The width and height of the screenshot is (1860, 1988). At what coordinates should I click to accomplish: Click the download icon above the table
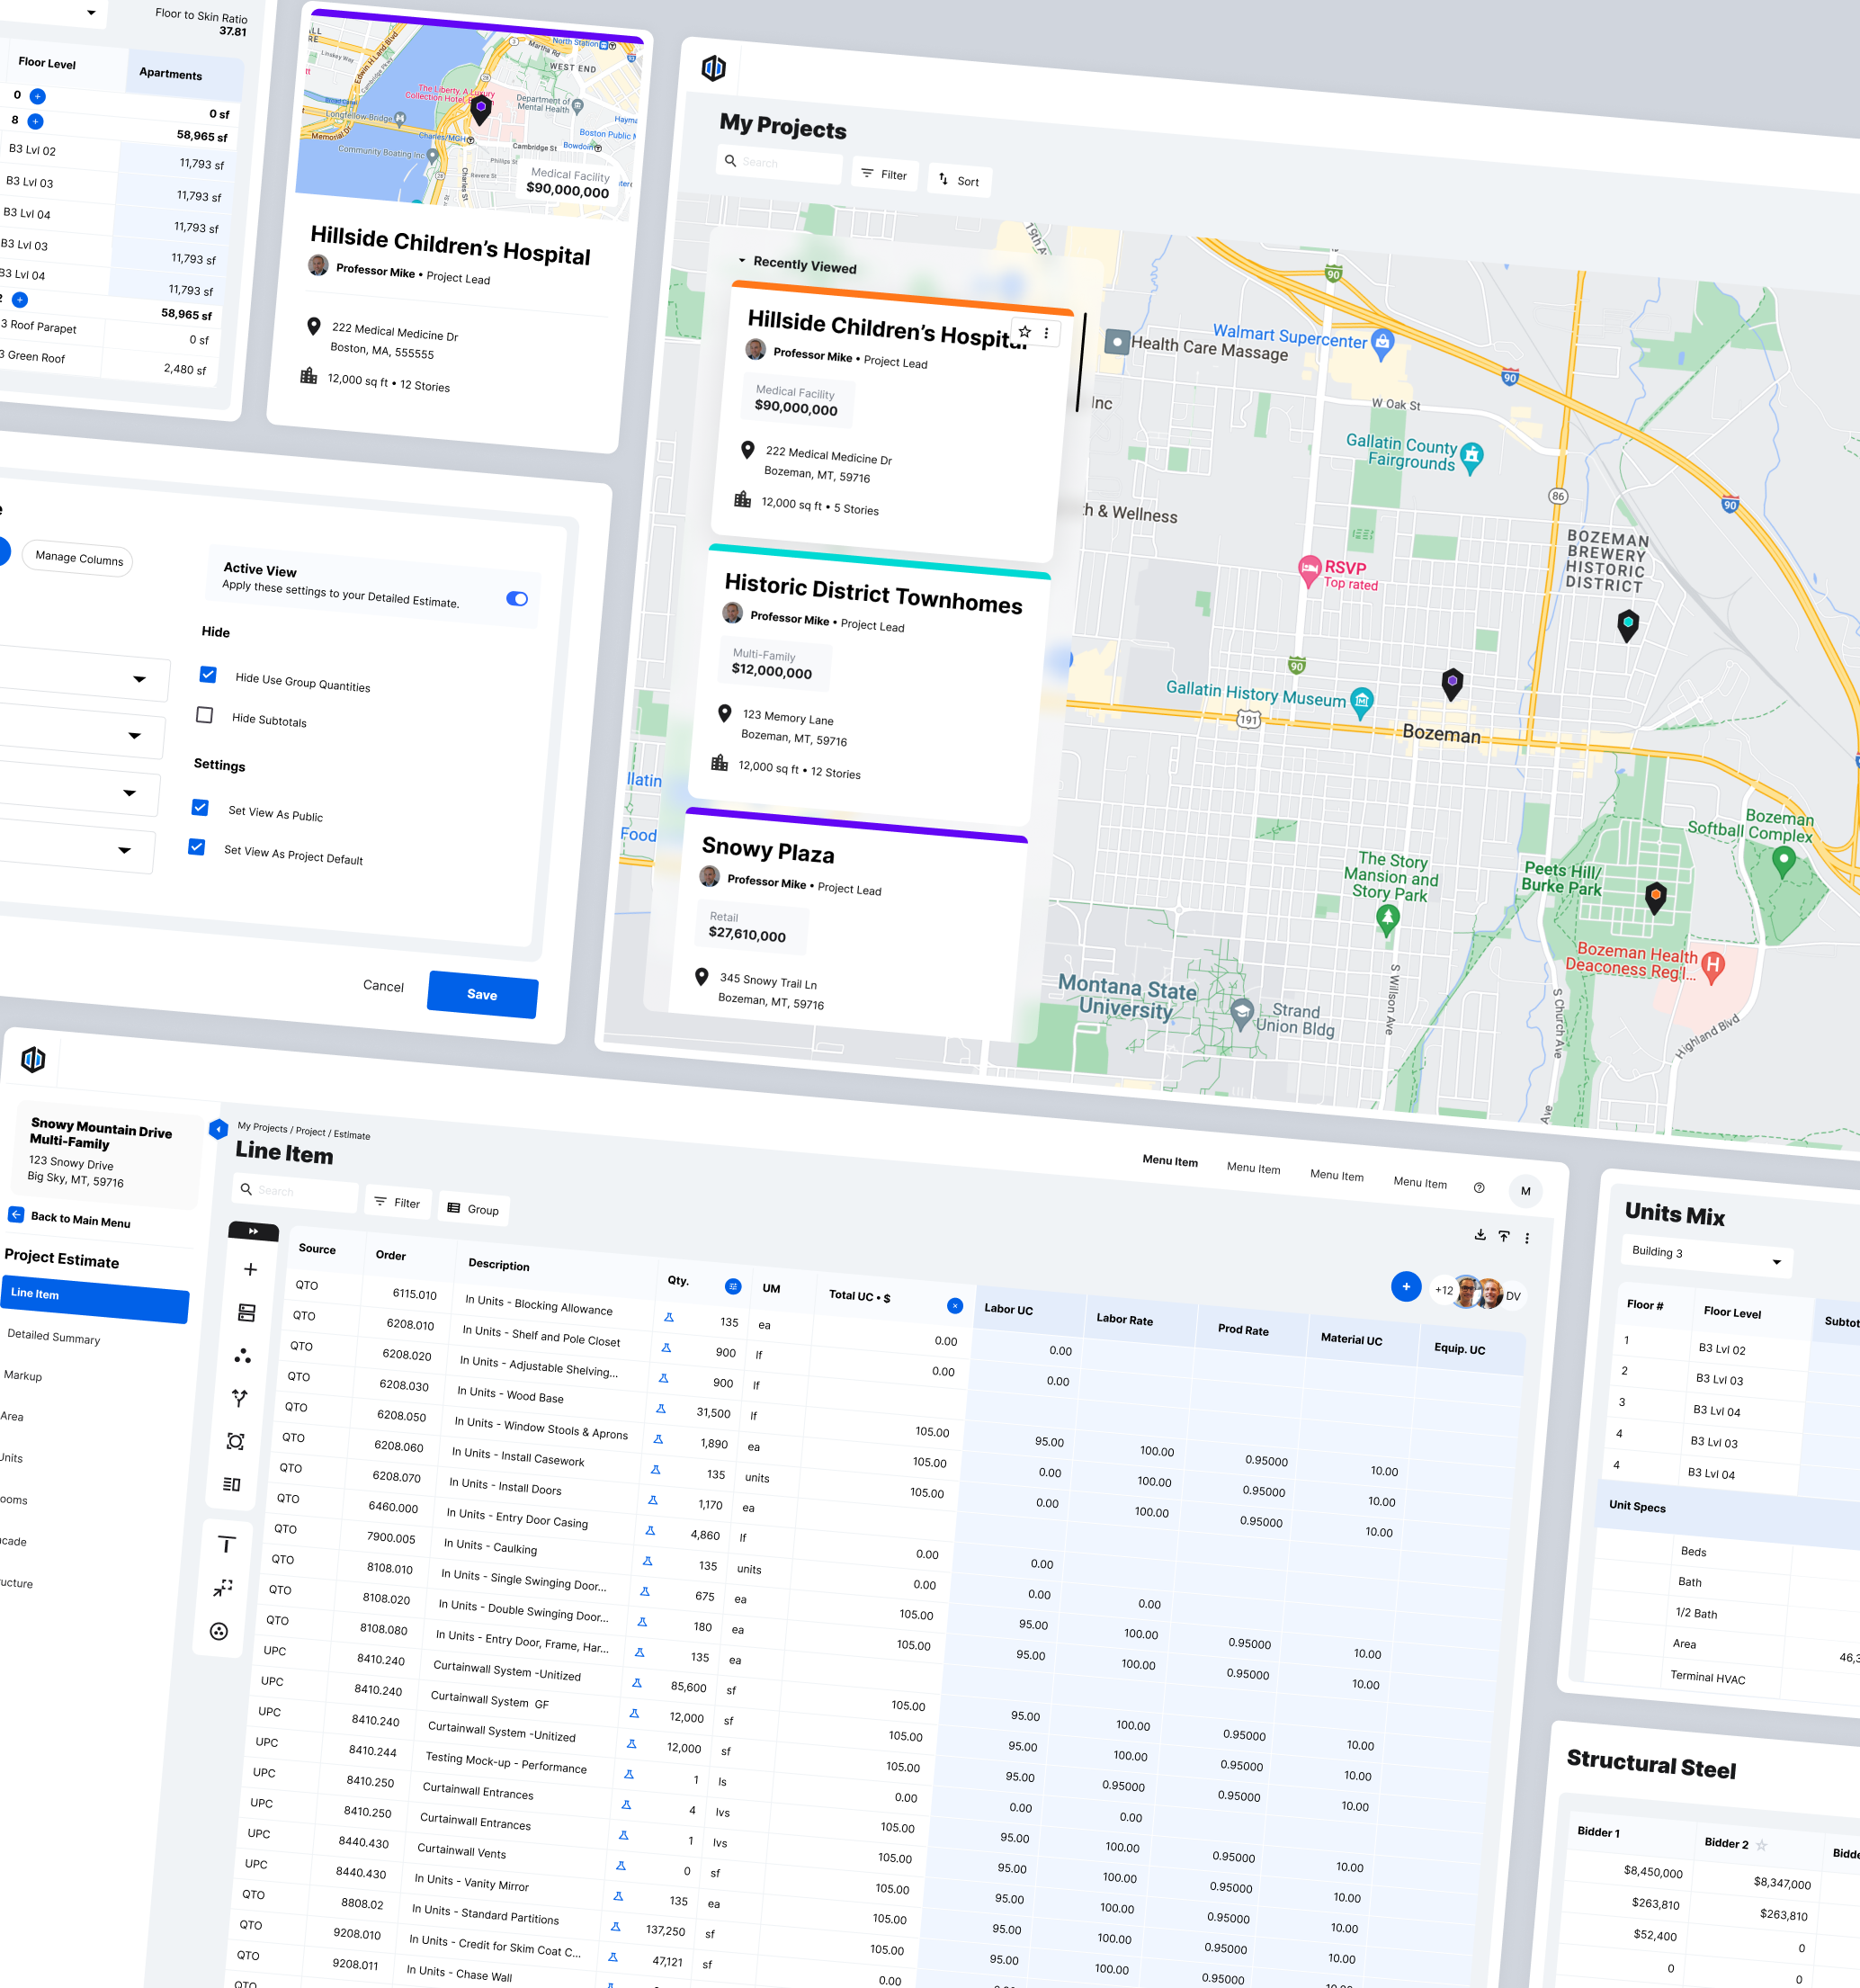point(1480,1235)
